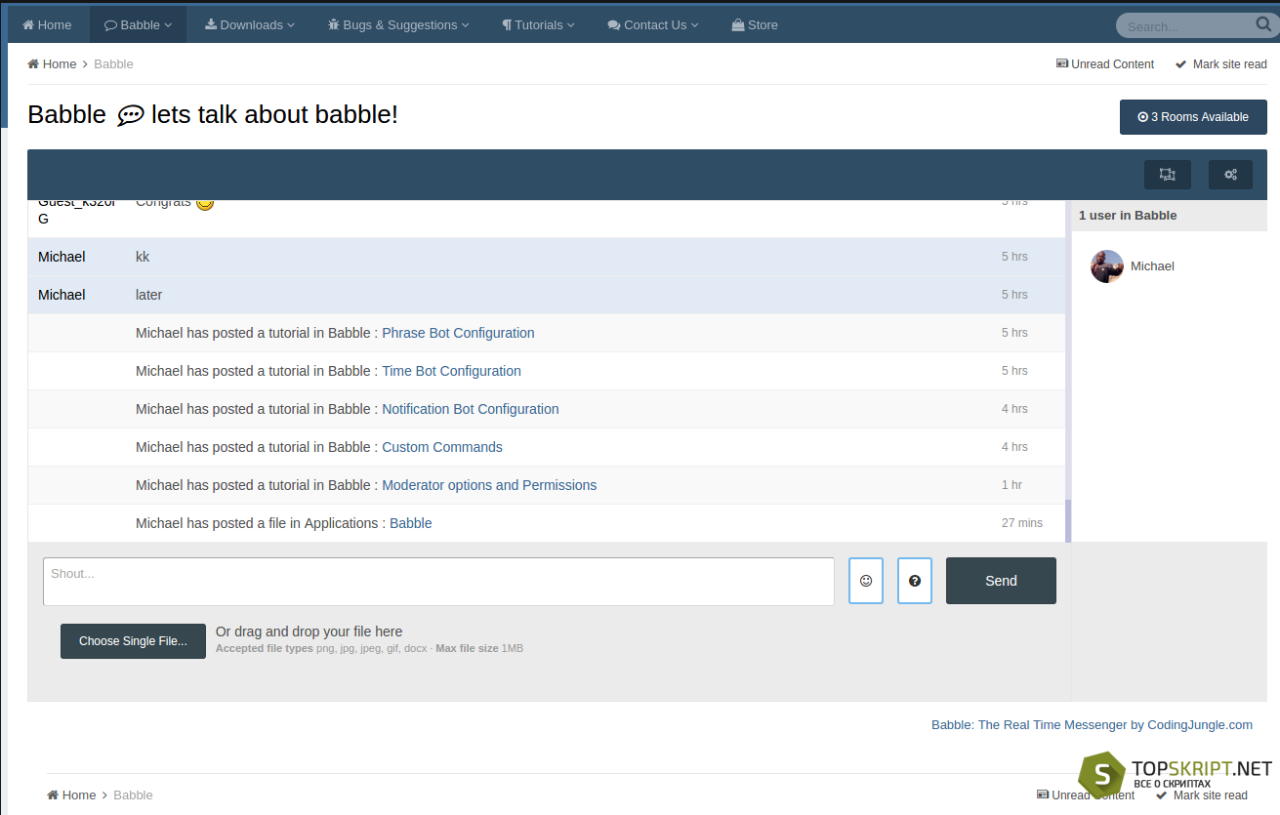Click the search magnifier icon
The width and height of the screenshot is (1280, 815).
click(x=1263, y=24)
